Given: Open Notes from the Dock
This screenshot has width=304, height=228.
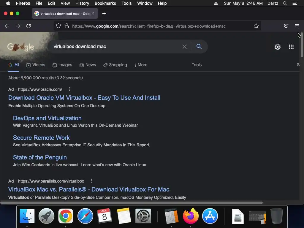Looking at the screenshot, I should click(124, 216).
